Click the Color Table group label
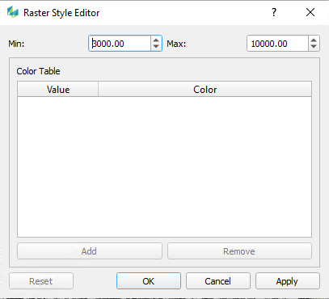This screenshot has height=299, width=329. (x=38, y=71)
